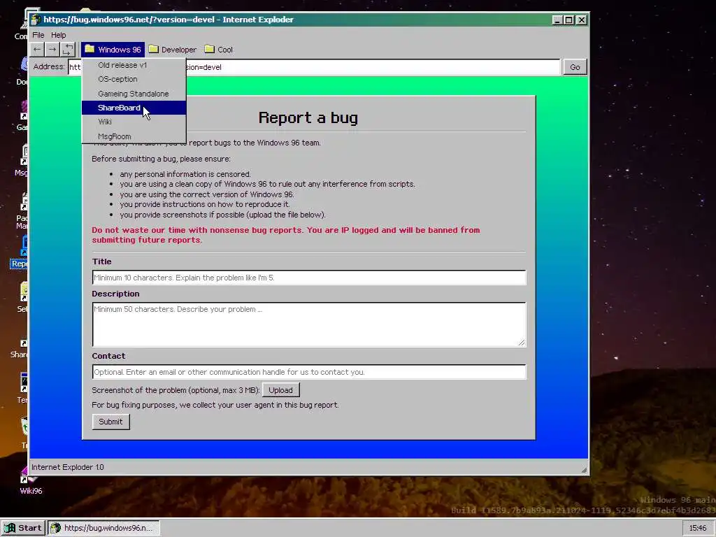Image resolution: width=716 pixels, height=537 pixels.
Task: Open the Wiki96 desktop shortcut
Action: 30,480
